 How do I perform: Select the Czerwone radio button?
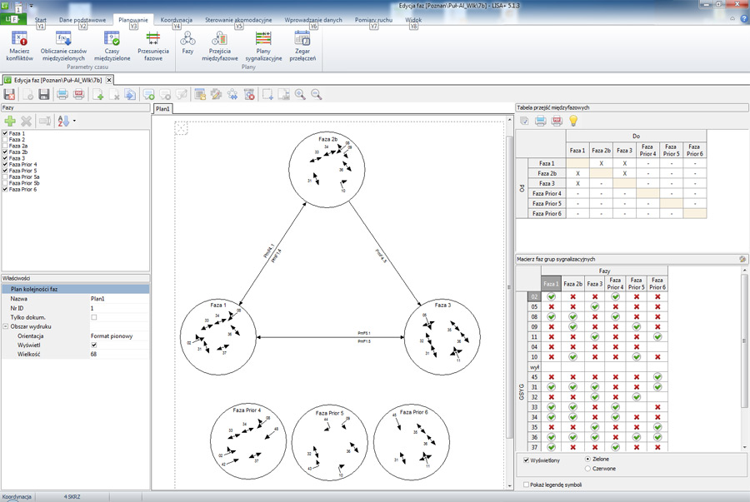click(589, 468)
